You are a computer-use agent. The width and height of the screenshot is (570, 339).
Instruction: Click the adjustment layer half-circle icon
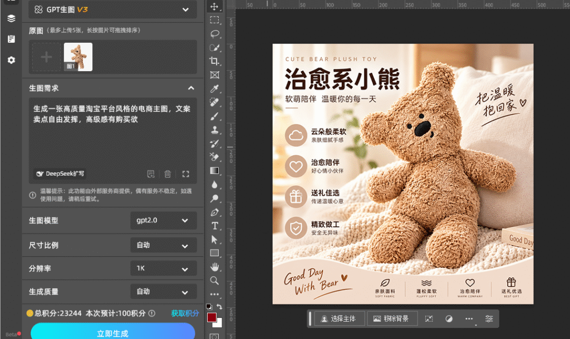(449, 318)
